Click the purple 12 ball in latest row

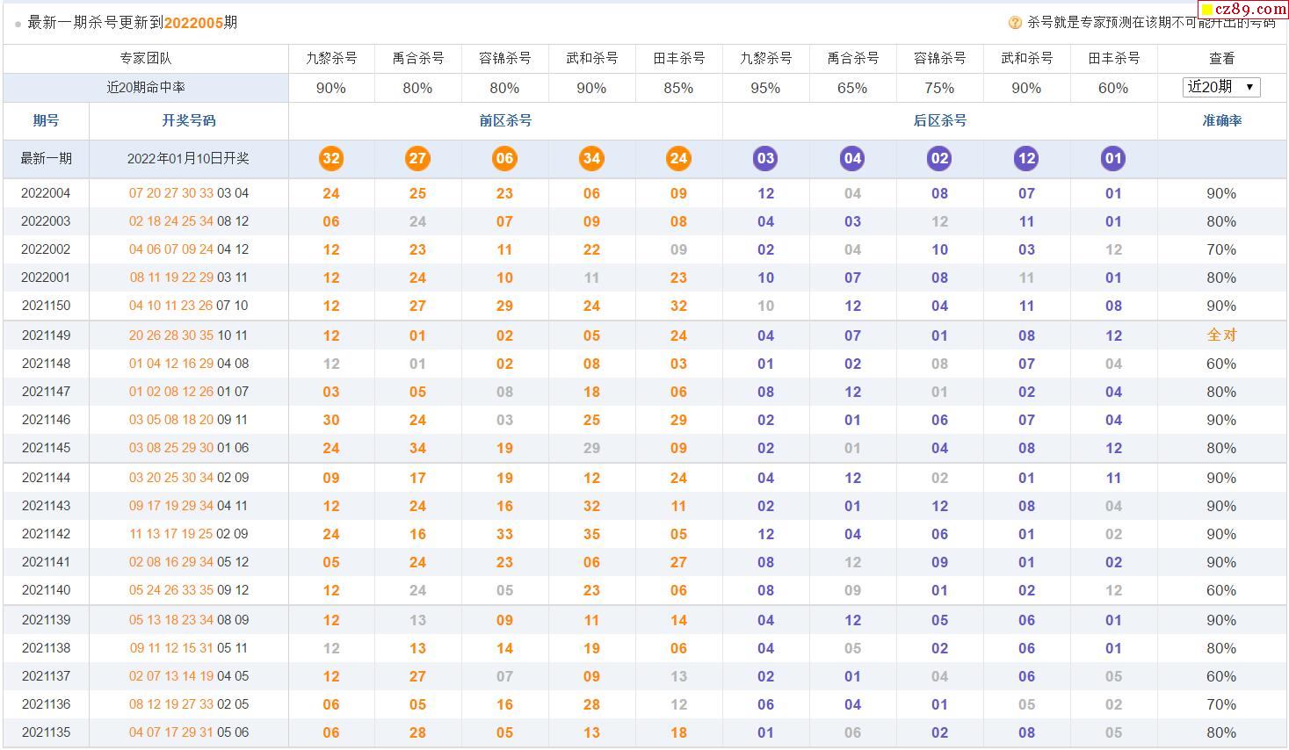[x=1026, y=159]
